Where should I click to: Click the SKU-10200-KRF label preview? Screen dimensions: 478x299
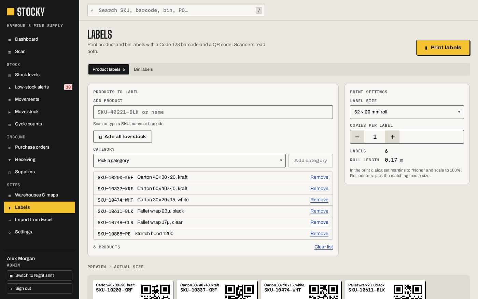point(133,290)
